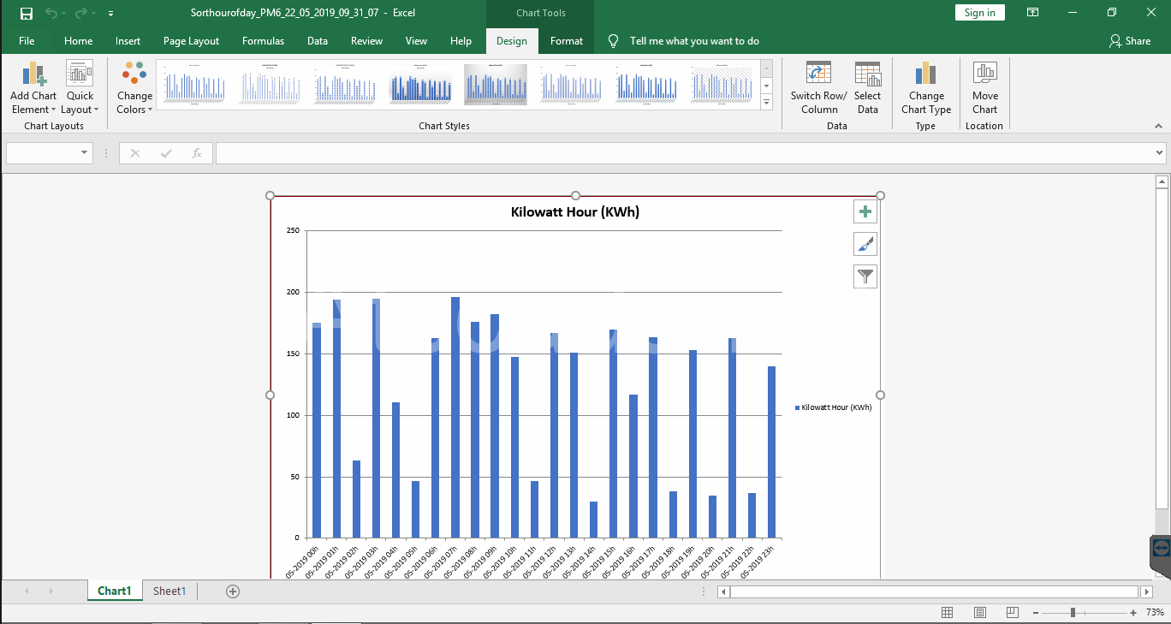Click the formula bar enter checkmark icon
The height and width of the screenshot is (624, 1171).
166,153
